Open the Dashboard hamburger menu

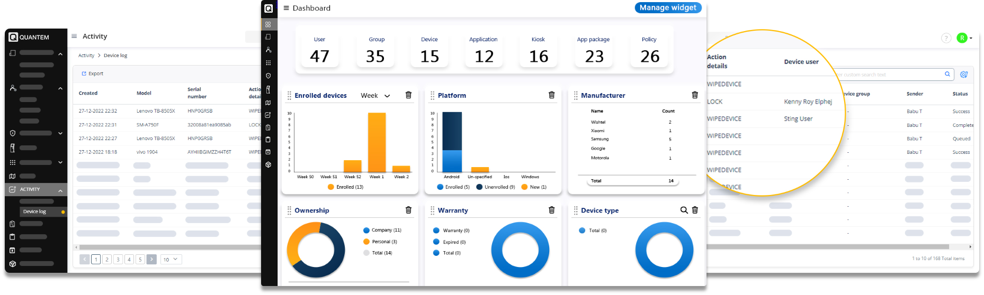(286, 8)
